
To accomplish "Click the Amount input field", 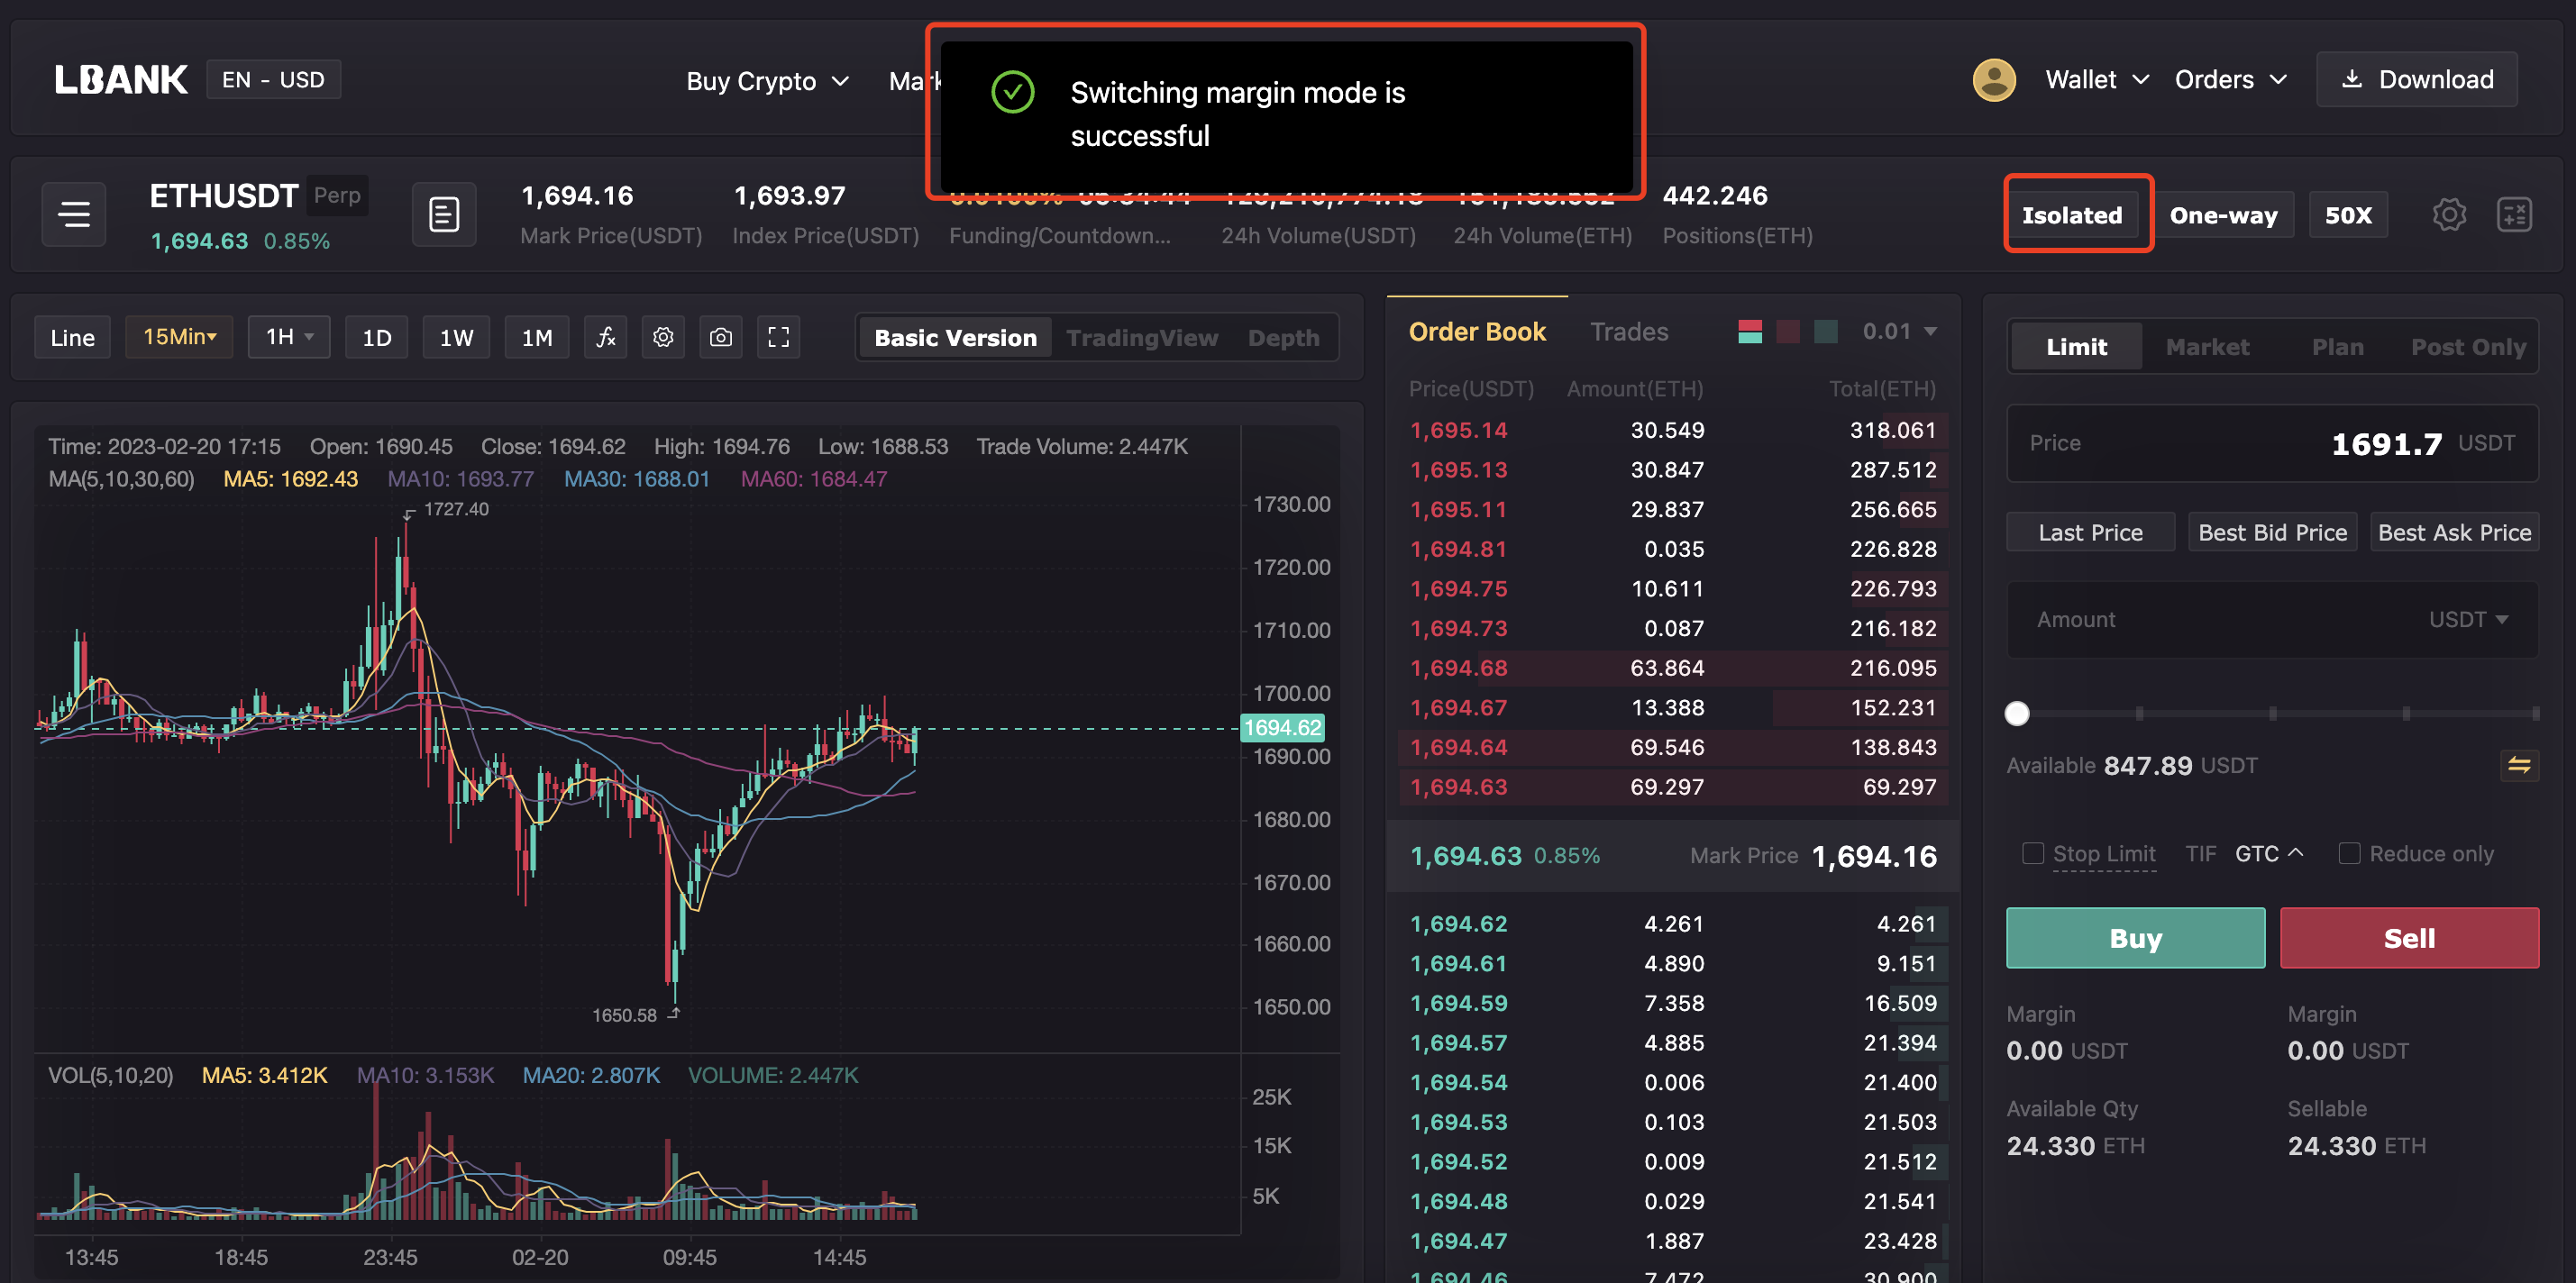I will [2272, 619].
